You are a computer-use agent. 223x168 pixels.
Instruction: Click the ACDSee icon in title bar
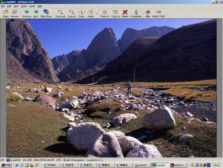point(2,2)
